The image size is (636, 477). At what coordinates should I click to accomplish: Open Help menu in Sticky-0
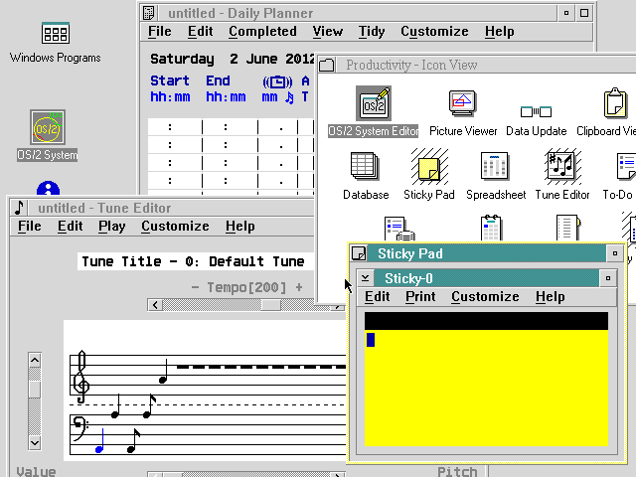[550, 297]
